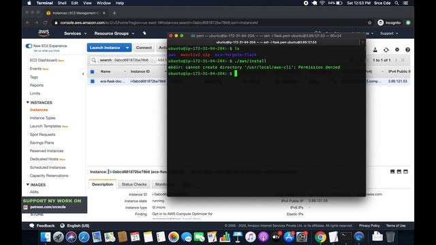
Task: Open Spotlight search in menu bar
Action: coord(396,3)
